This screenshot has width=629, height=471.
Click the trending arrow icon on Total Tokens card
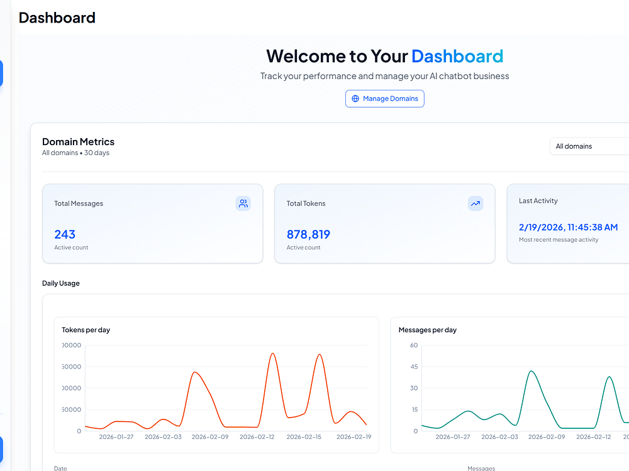(476, 203)
